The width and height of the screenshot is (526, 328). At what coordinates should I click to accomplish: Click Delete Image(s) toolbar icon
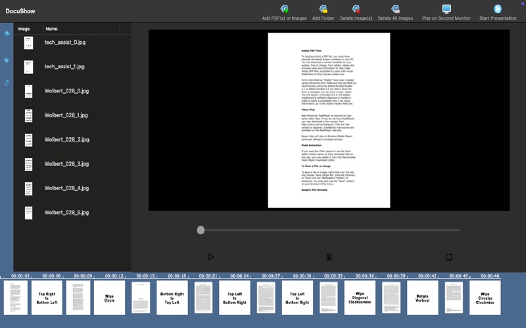(356, 9)
